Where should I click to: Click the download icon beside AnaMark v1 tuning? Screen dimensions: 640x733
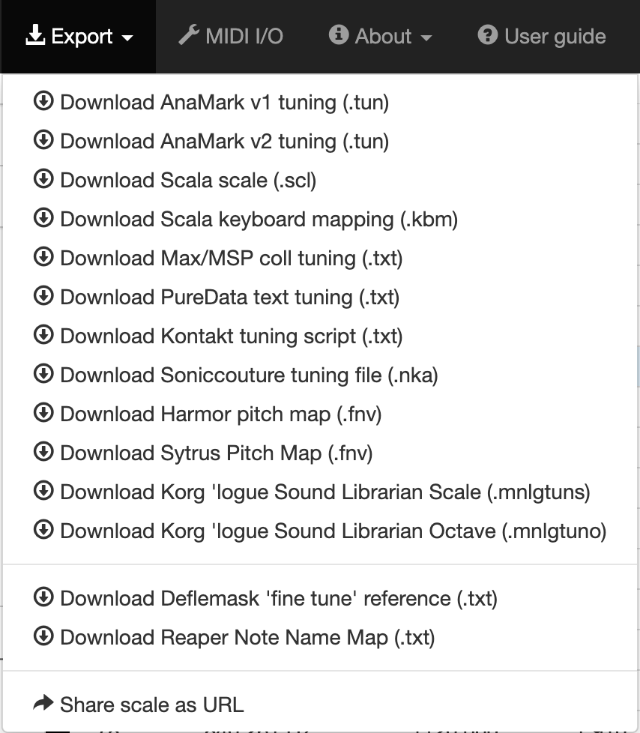(x=43, y=101)
